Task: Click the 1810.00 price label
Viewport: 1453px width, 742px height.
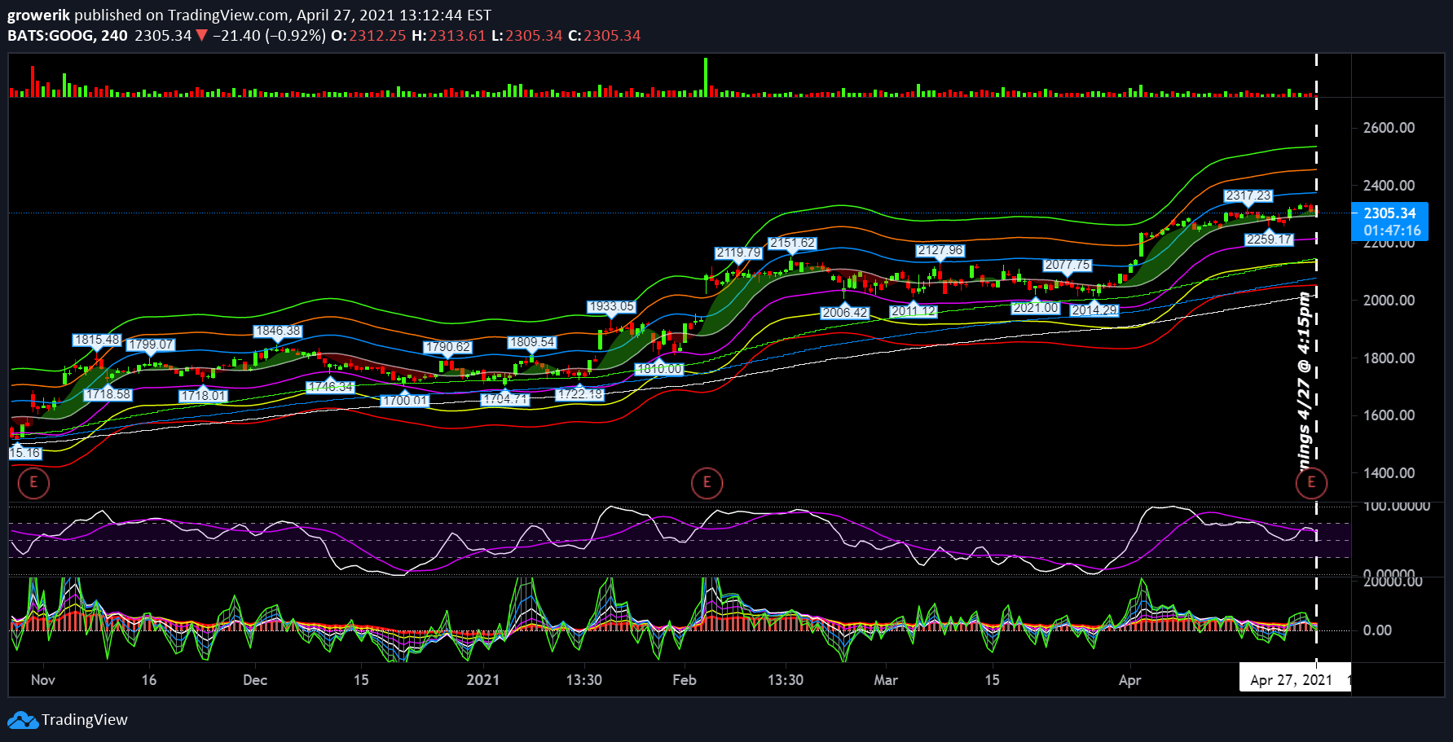Action: pyautogui.click(x=658, y=369)
